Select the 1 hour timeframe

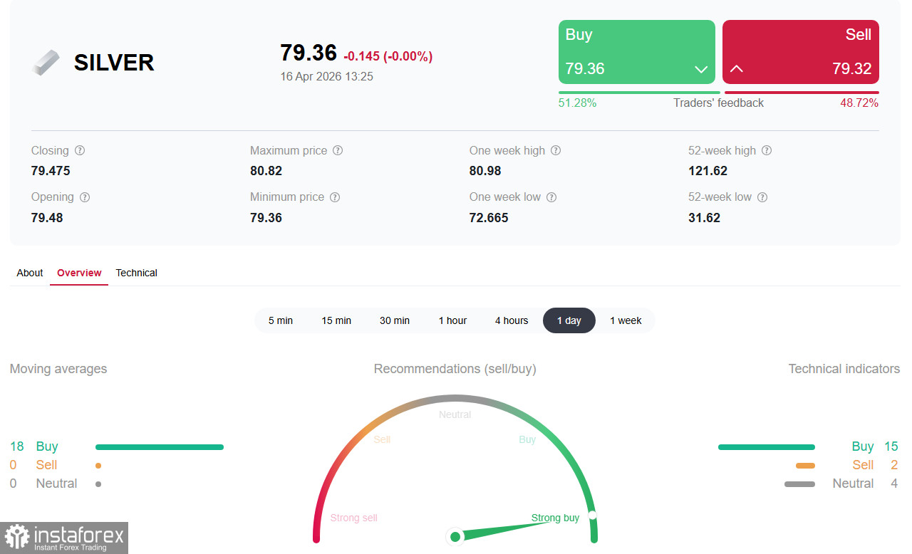tap(452, 320)
